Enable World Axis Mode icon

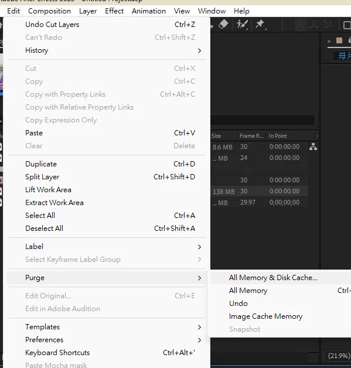click(x=313, y=25)
